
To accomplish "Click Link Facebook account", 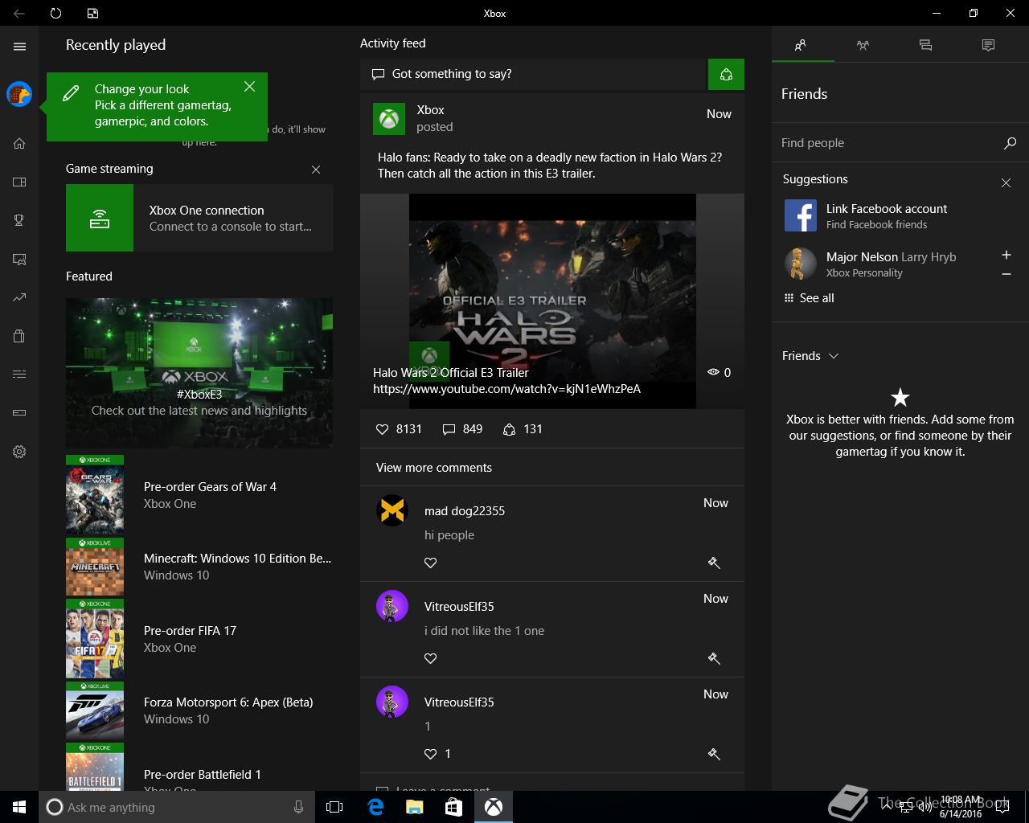I will pyautogui.click(x=900, y=215).
